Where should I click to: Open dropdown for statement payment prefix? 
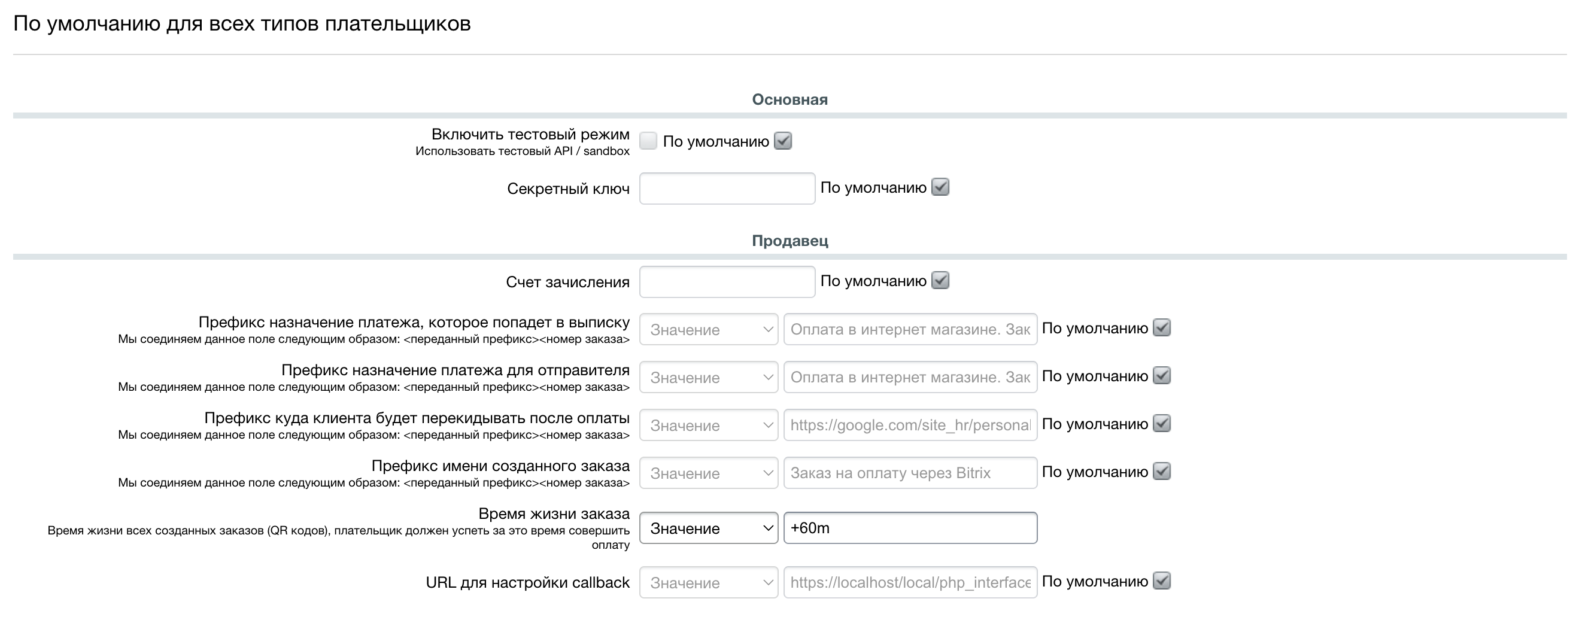click(x=709, y=329)
